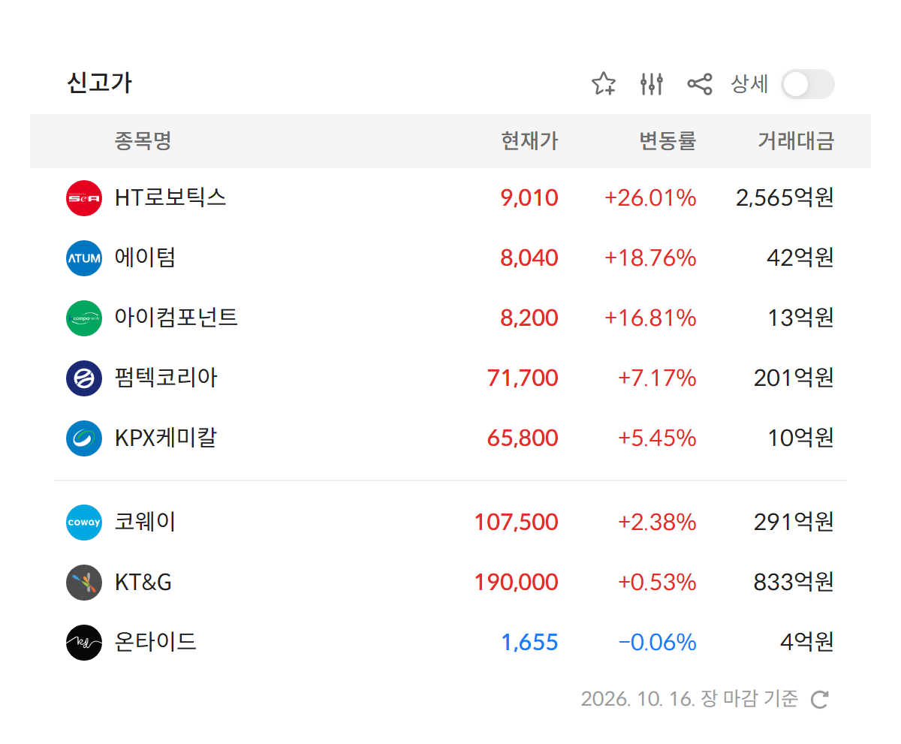Toggle the 상세 detail switch
This screenshot has width=901, height=744.
tap(807, 84)
